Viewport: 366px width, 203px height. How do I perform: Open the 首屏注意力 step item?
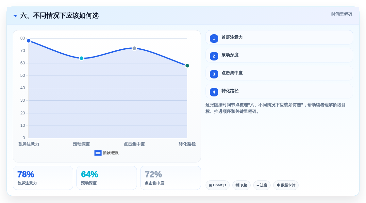[279, 37]
